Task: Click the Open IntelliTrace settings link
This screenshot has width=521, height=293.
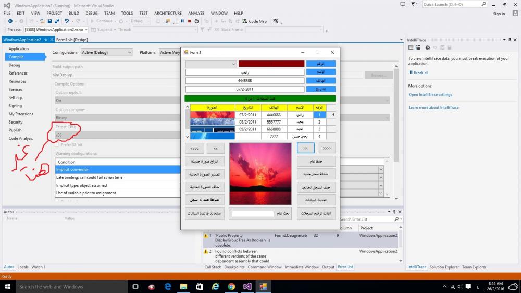Action: click(x=430, y=95)
